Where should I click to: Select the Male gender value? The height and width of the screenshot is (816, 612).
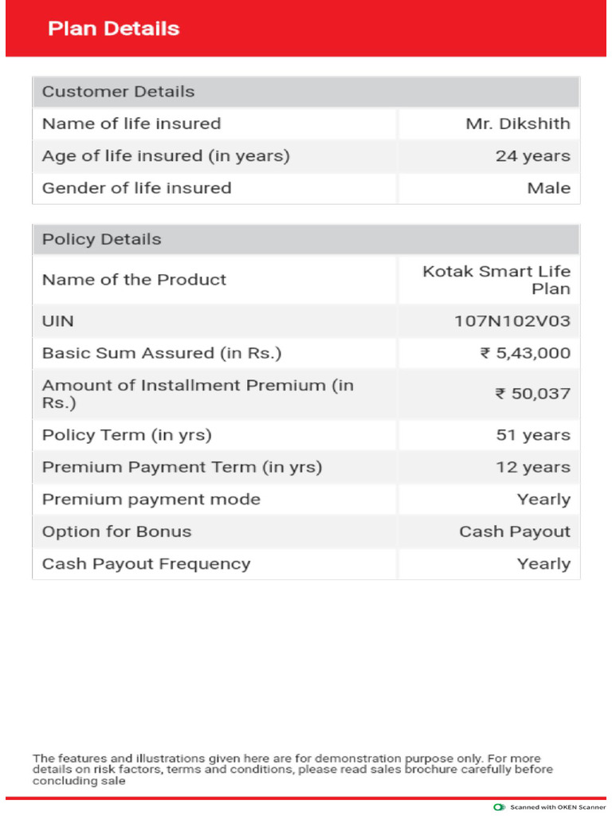(548, 188)
